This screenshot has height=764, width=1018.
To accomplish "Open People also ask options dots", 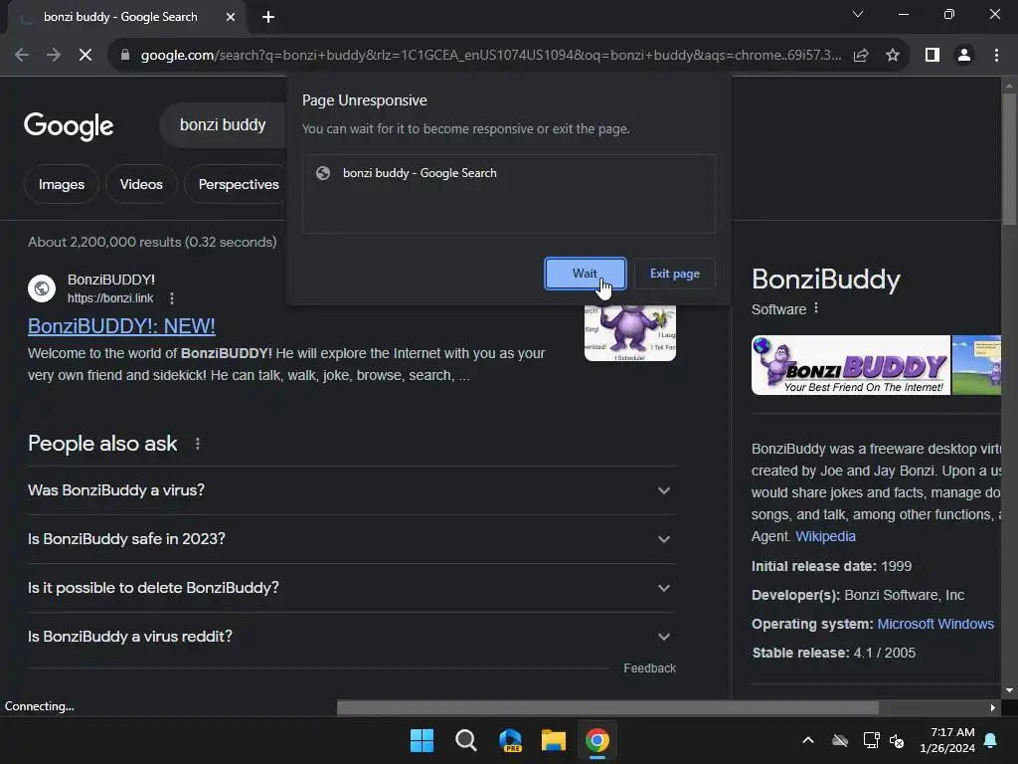I will coord(198,444).
